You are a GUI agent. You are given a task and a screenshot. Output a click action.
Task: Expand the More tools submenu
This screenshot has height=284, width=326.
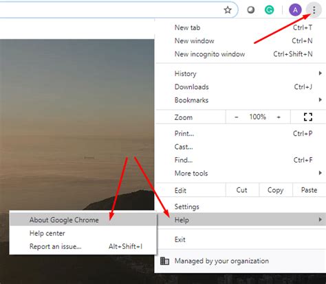tap(241, 173)
